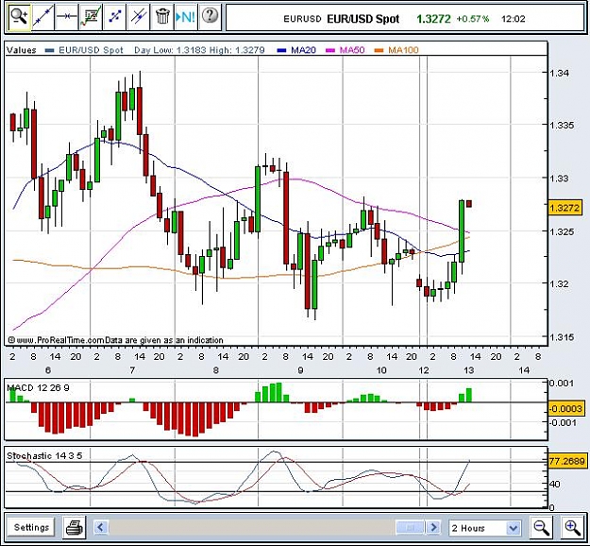The height and width of the screenshot is (546, 590).
Task: Open help with question mark icon
Action: [x=210, y=16]
